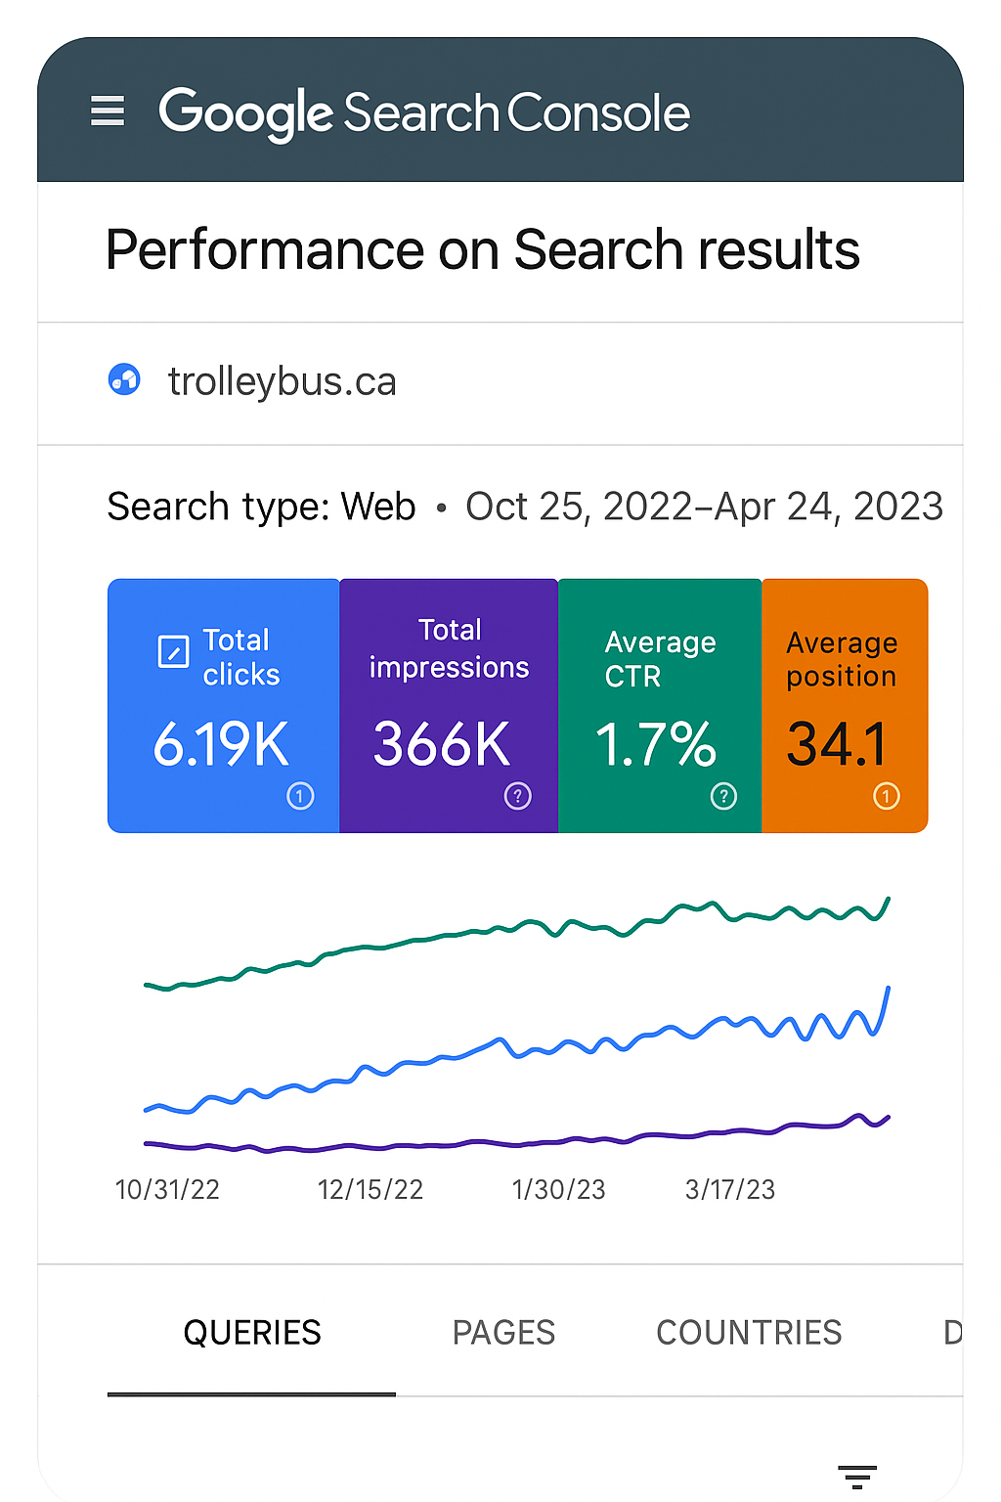Select the trolleybus.ca property name
Image resolution: width=1001 pixels, height=1502 pixels.
[282, 381]
